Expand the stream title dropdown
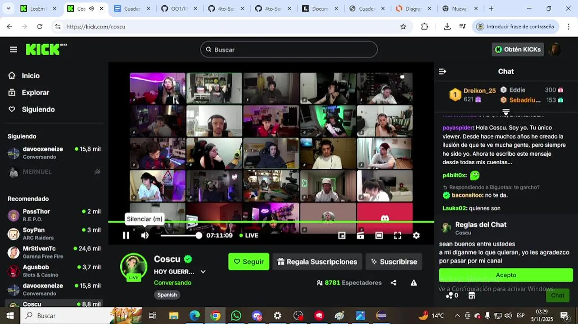578x324 pixels. coord(203,272)
